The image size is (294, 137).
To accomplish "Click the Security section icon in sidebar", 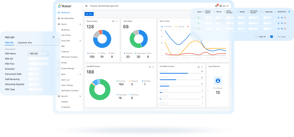I will point(59,96).
